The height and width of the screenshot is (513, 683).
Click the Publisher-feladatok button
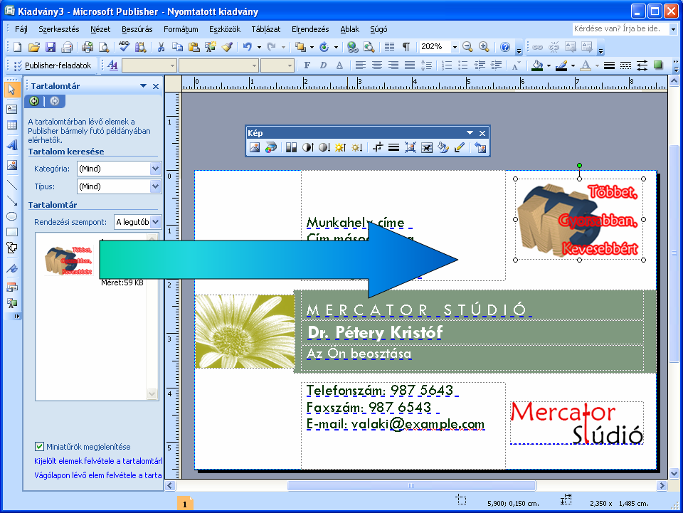[x=53, y=65]
